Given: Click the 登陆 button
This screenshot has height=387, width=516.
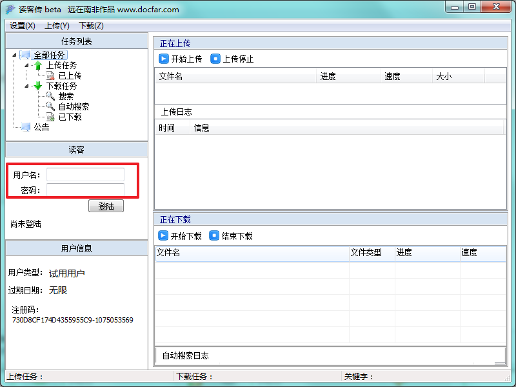Looking at the screenshot, I should [106, 206].
